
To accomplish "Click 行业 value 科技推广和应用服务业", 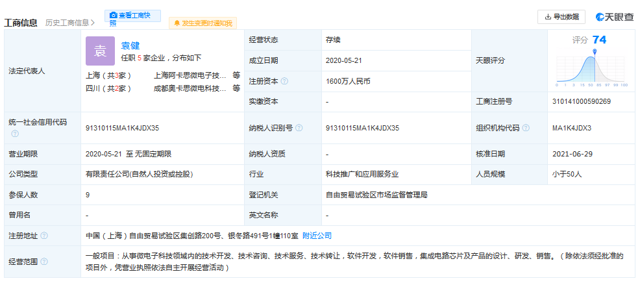I will pyautogui.click(x=362, y=175).
